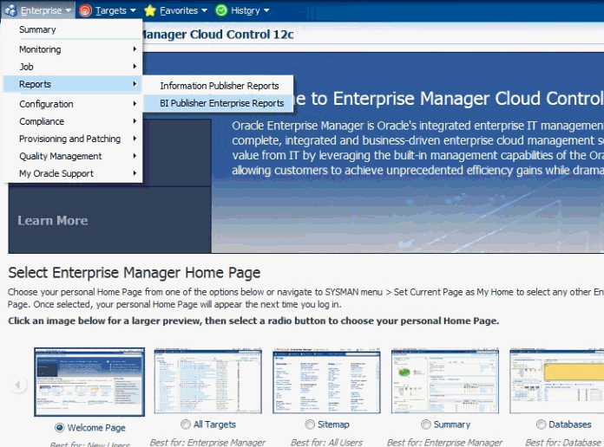Click the Learn More link

(x=53, y=220)
